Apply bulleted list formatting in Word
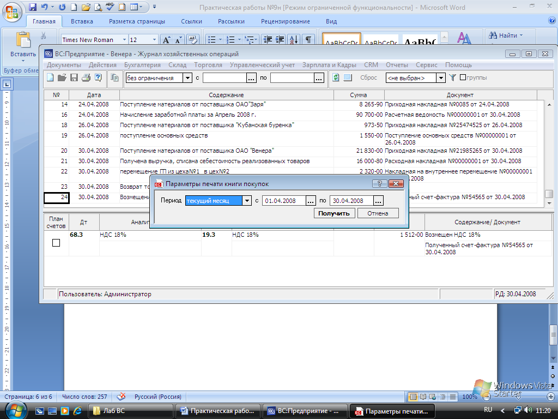Image resolution: width=558 pixels, height=419 pixels. pyautogui.click(x=212, y=39)
